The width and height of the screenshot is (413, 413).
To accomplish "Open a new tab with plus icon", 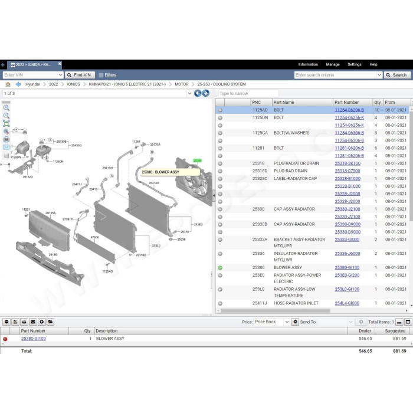I will [2, 65].
